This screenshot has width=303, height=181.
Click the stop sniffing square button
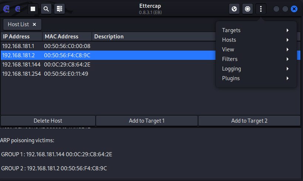(x=33, y=8)
